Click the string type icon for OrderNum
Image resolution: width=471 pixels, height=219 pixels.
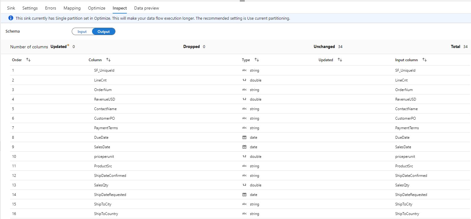(x=244, y=90)
